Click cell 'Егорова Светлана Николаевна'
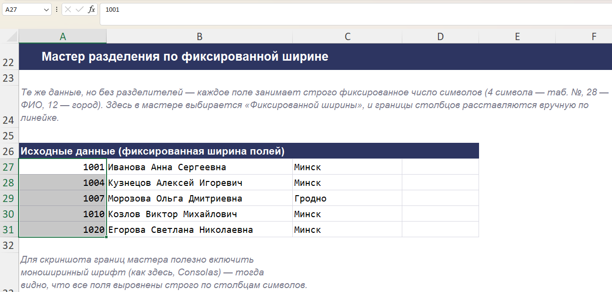 tap(199, 229)
